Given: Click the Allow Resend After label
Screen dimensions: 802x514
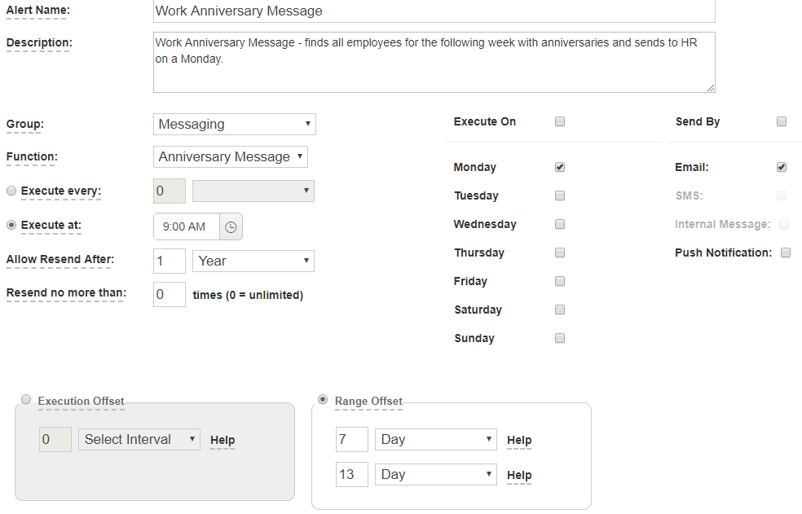Looking at the screenshot, I should [x=60, y=259].
